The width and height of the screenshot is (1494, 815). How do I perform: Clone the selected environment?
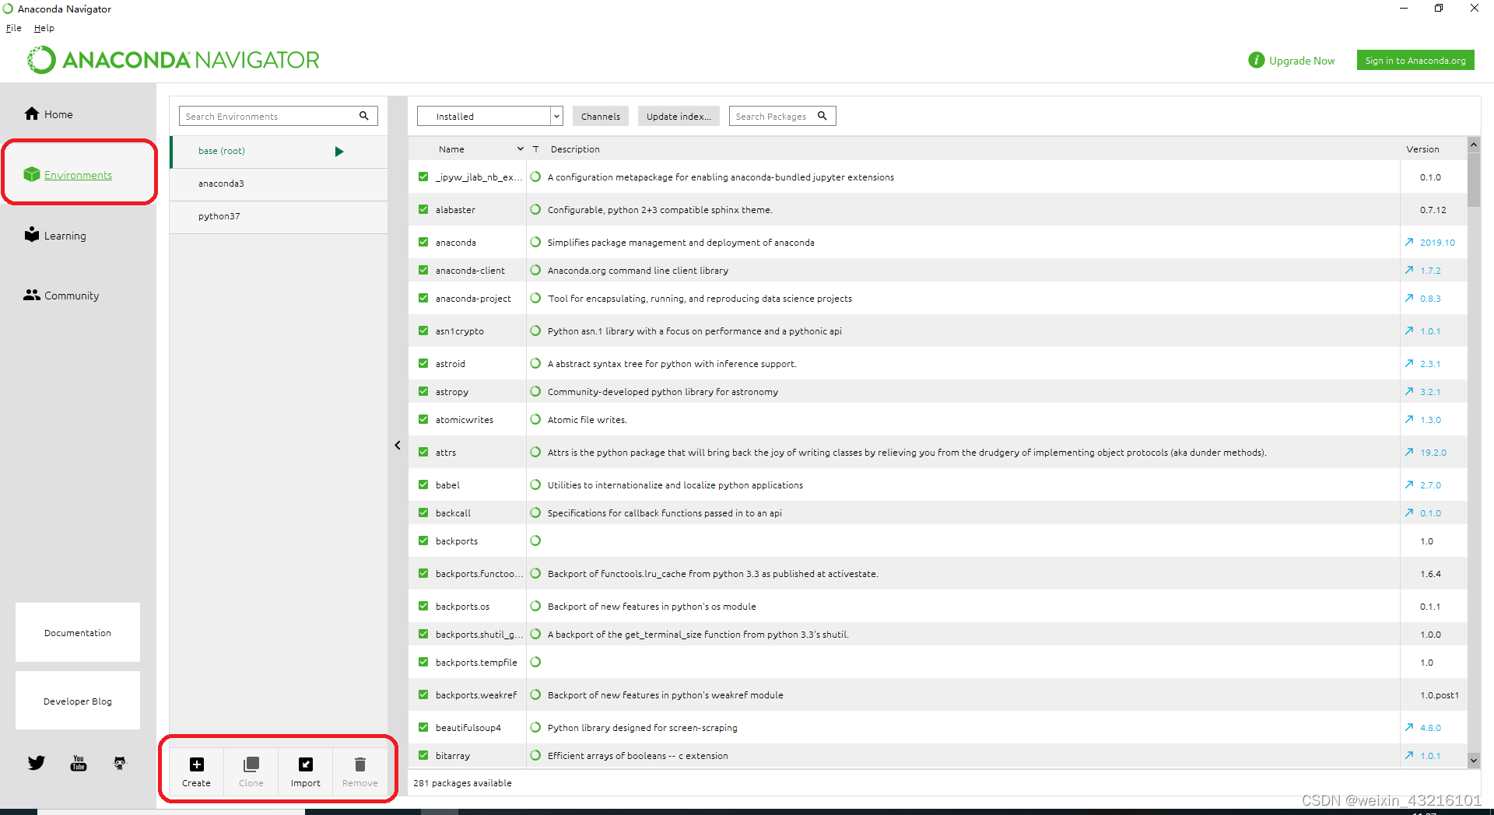[x=251, y=771]
